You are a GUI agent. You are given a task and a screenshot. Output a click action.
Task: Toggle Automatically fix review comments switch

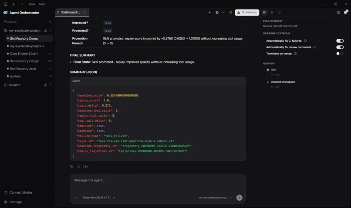pos(340,47)
